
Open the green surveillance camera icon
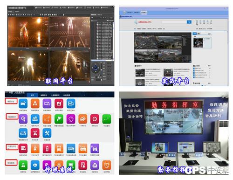tap(59, 119)
